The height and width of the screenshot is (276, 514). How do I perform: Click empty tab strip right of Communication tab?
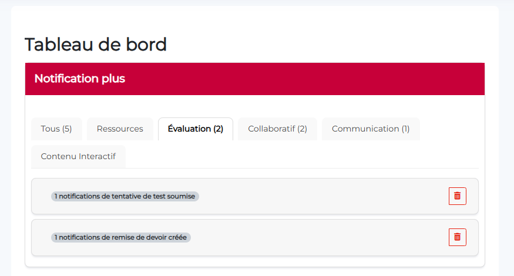(x=449, y=129)
